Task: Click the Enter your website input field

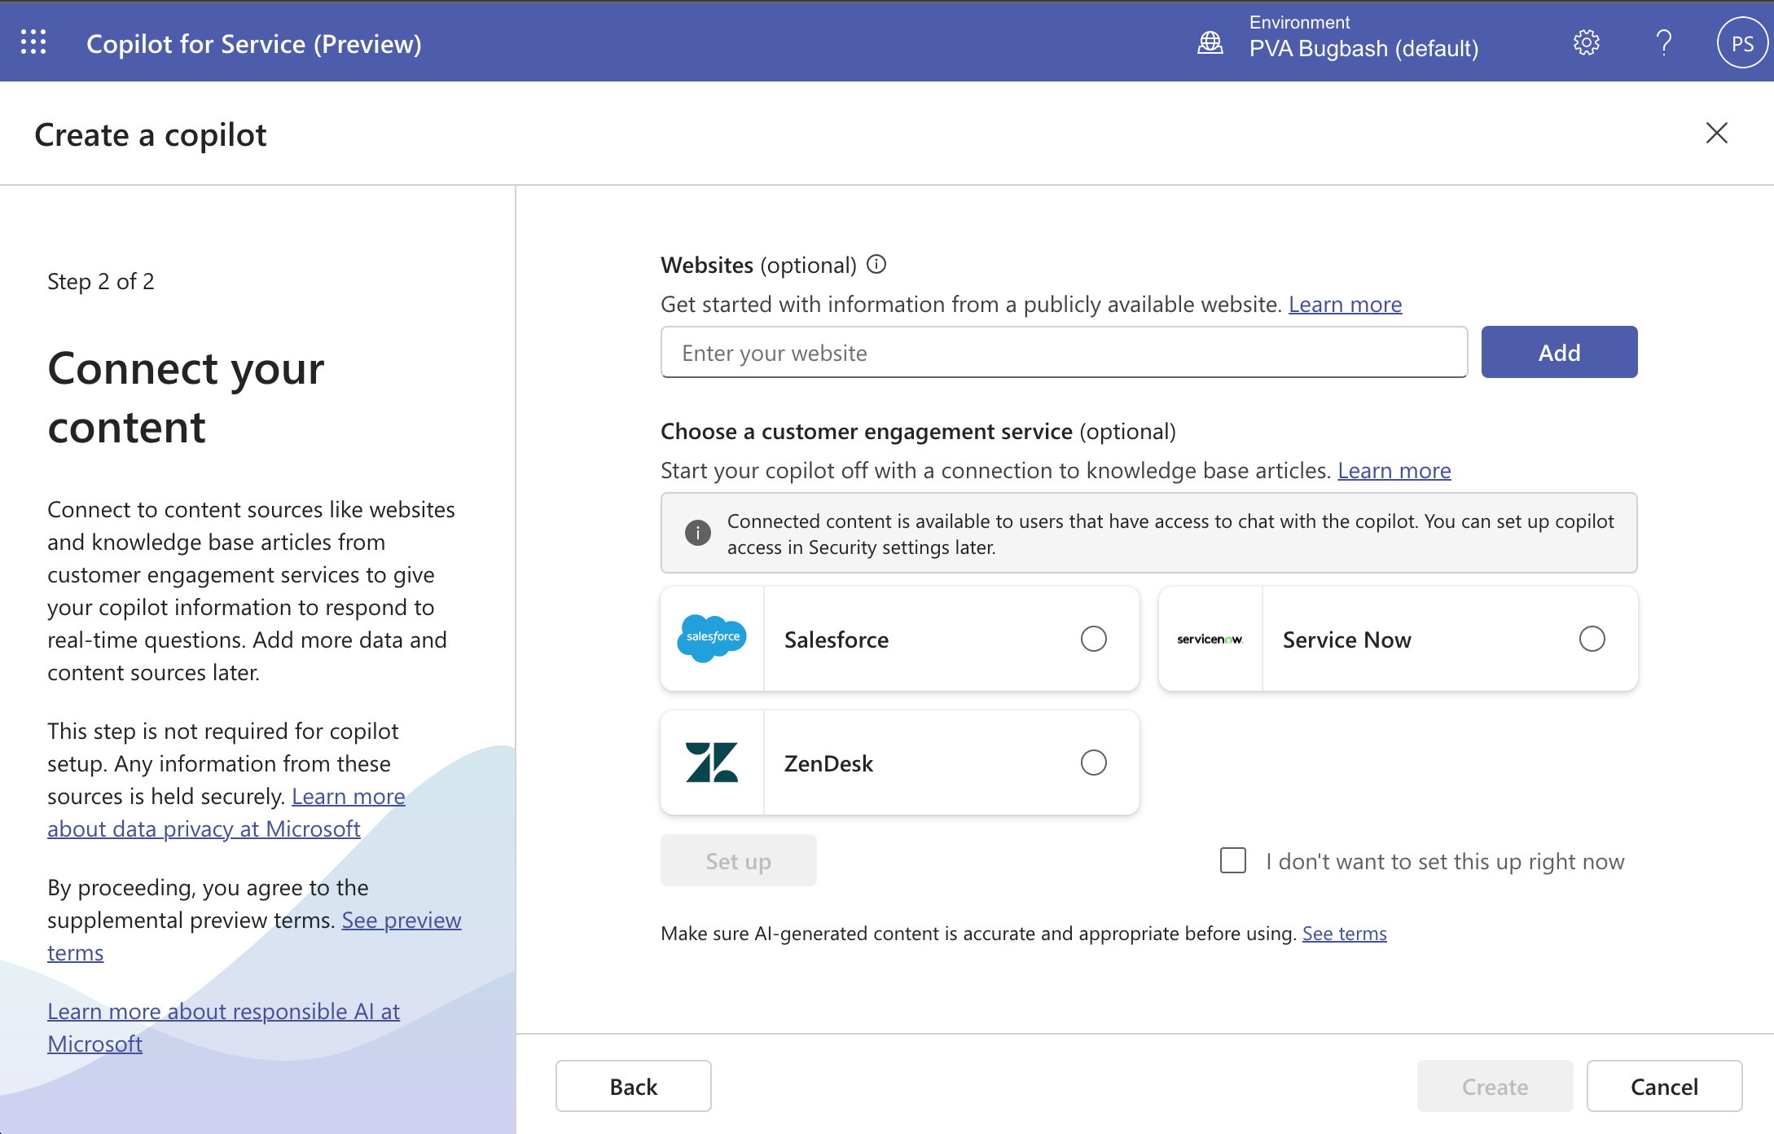Action: coord(1061,352)
